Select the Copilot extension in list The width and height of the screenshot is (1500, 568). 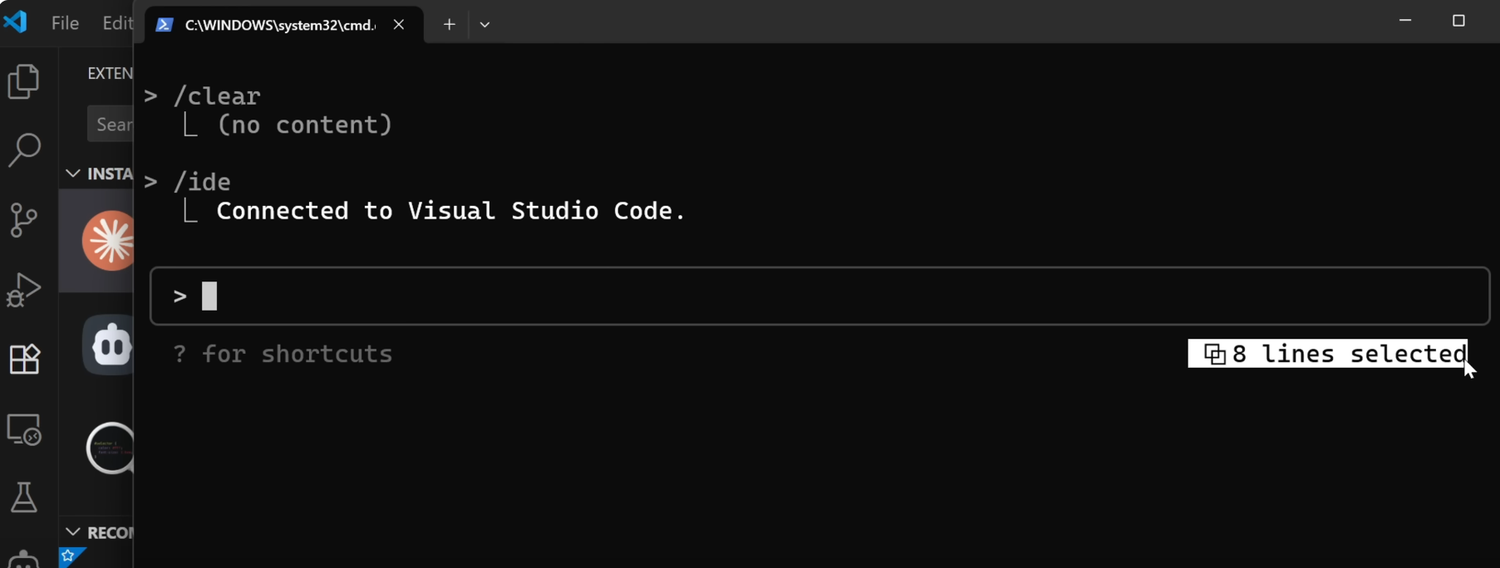(111, 345)
